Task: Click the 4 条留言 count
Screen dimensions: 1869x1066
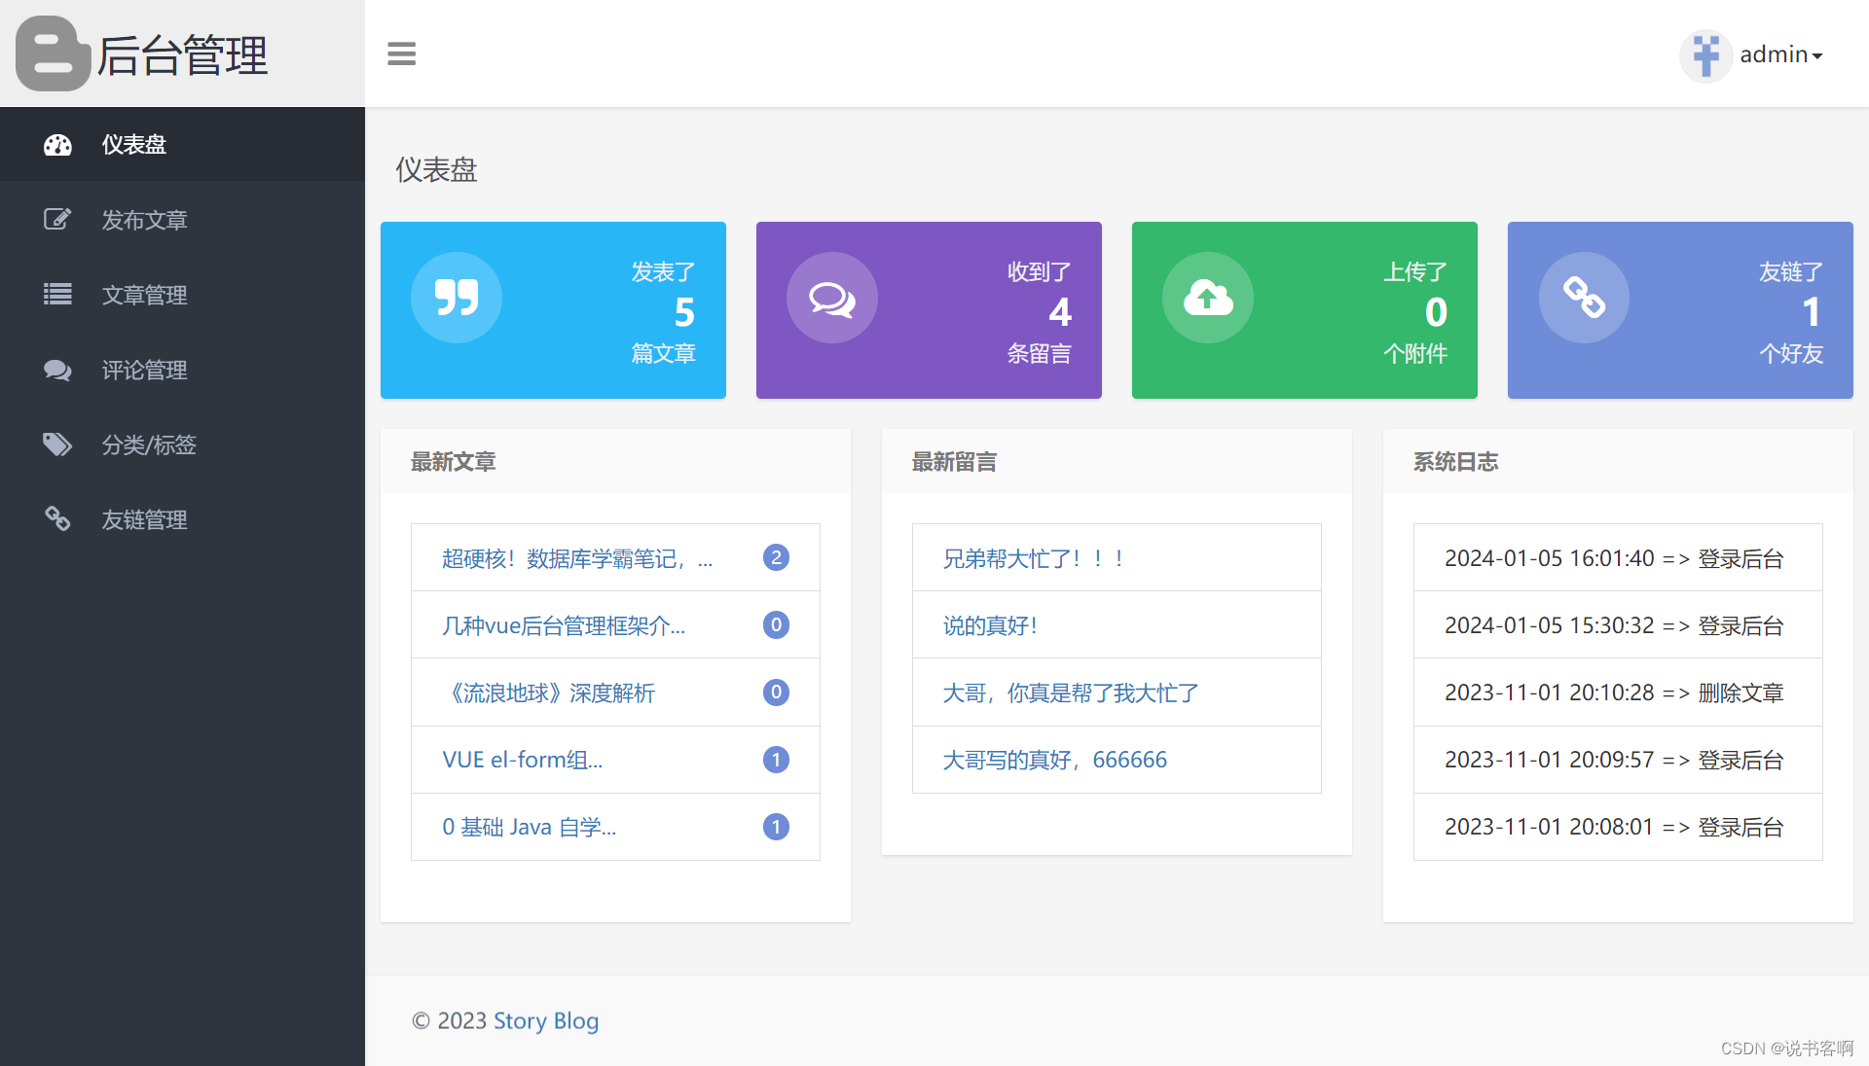Action: click(x=1060, y=312)
